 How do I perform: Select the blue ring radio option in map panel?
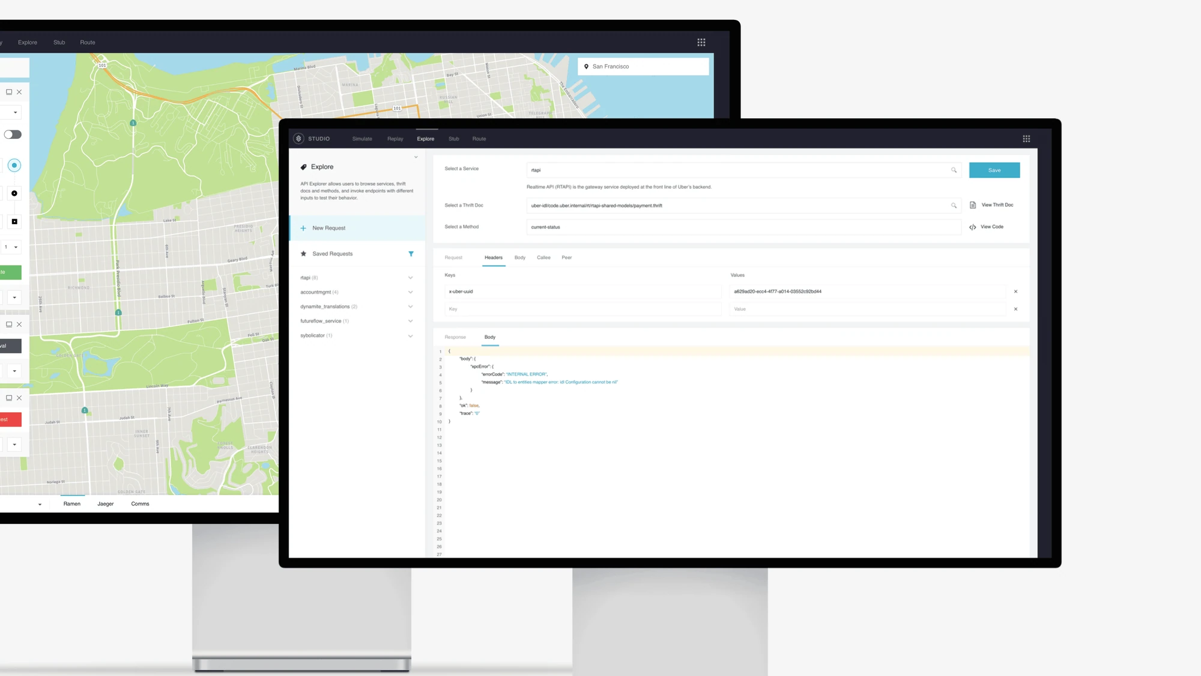[14, 165]
